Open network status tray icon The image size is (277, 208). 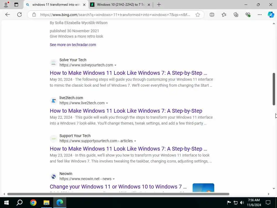pos(236,203)
